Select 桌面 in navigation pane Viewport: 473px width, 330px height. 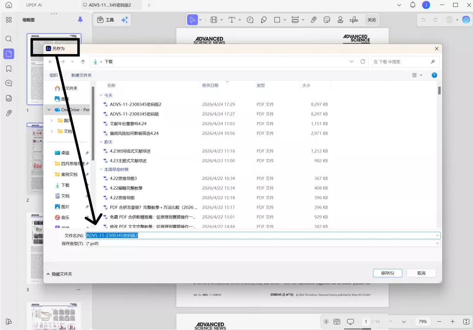[x=65, y=153]
